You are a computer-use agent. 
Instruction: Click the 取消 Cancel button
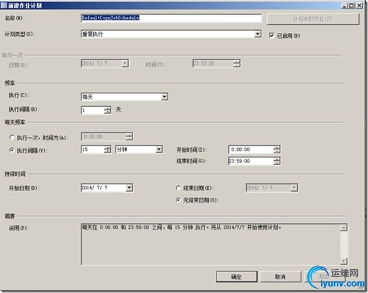click(x=280, y=277)
